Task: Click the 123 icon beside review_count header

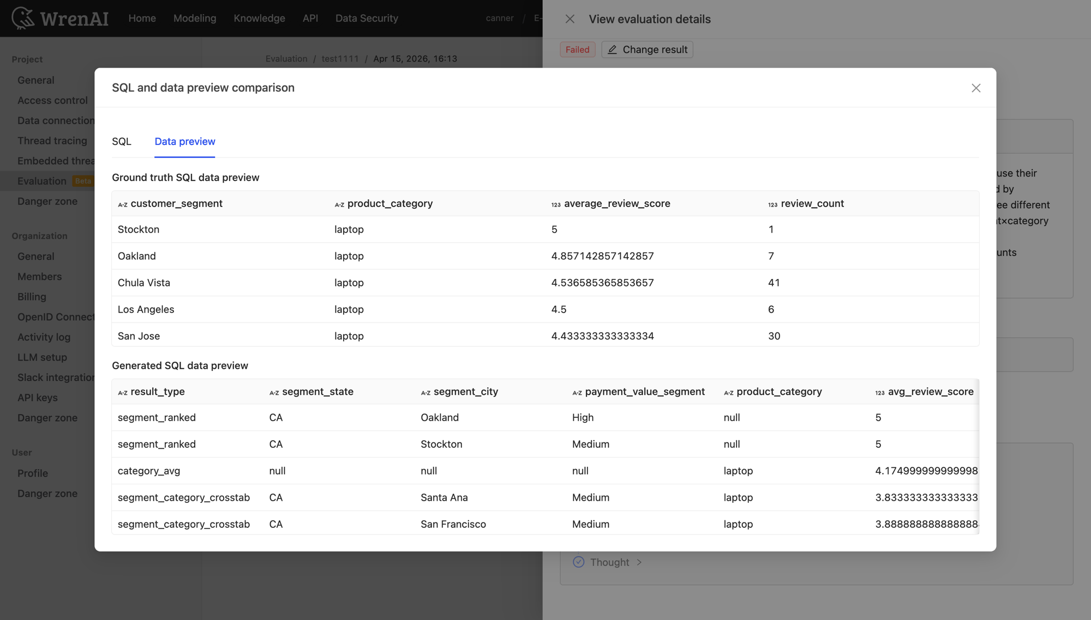Action: point(772,204)
